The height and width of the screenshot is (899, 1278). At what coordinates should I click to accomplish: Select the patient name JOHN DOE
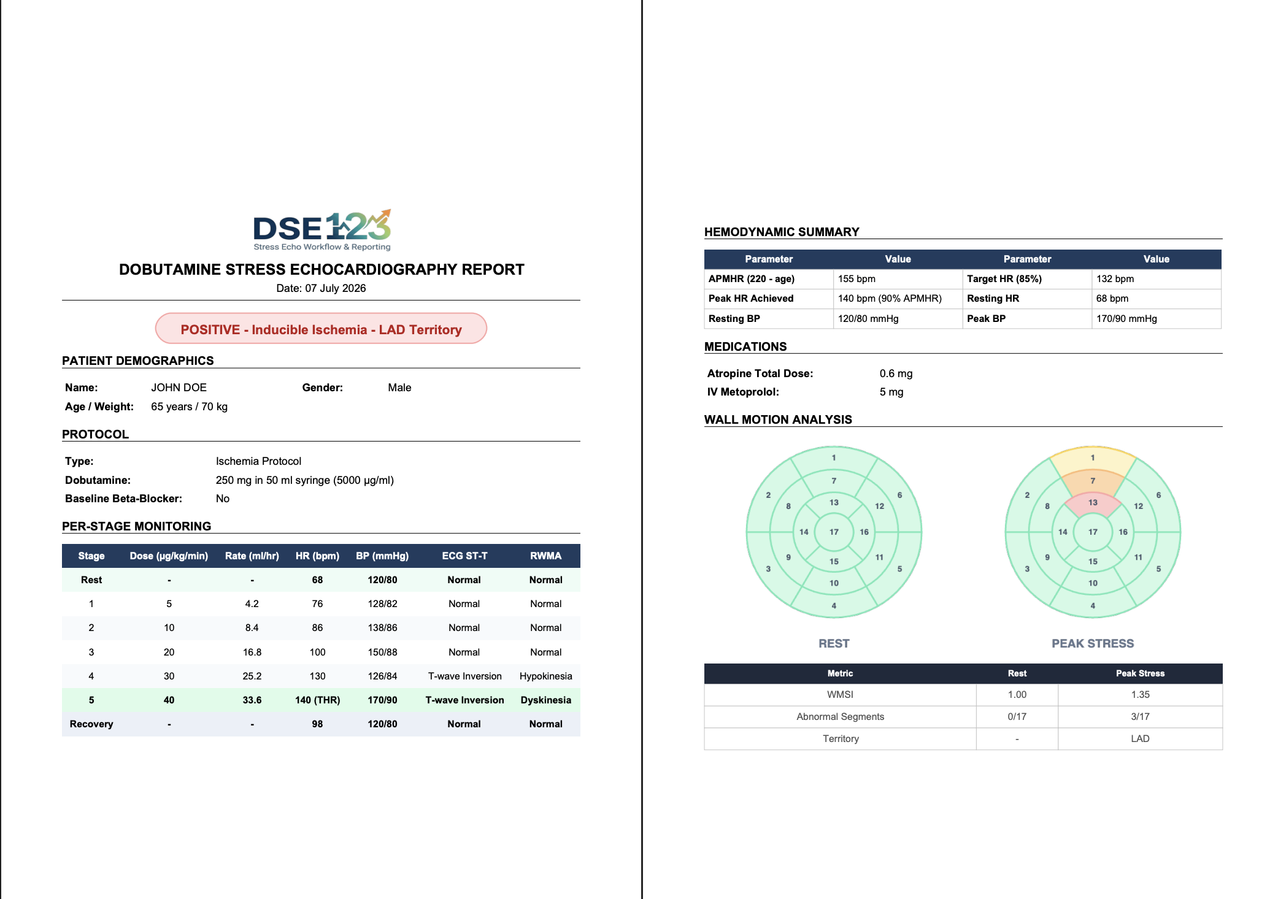click(x=179, y=388)
